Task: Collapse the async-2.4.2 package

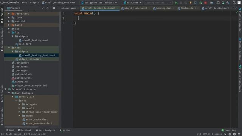Action: click(12, 97)
